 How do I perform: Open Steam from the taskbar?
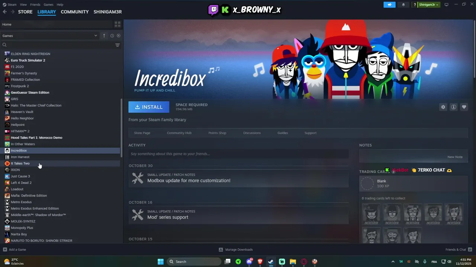coord(271,261)
